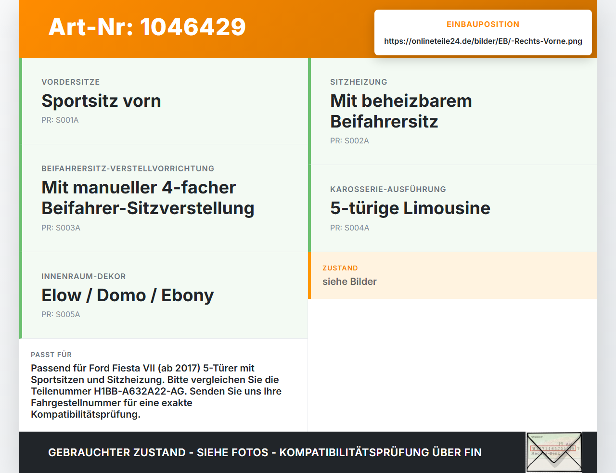
Task: Click Elow / Domo / Ebony value
Action: (128, 295)
